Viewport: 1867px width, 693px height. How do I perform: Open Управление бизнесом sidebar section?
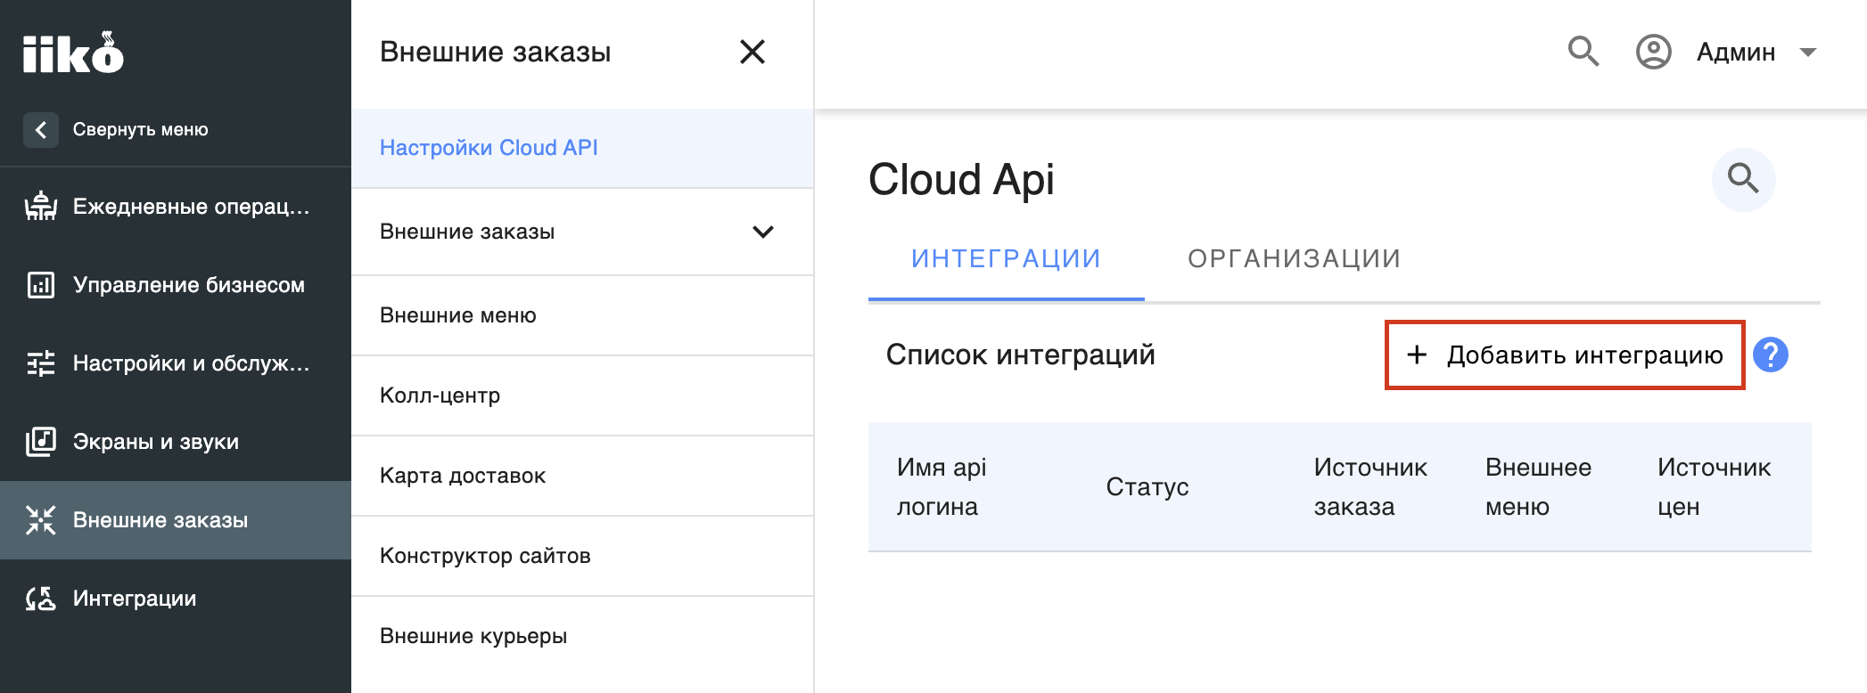(176, 285)
